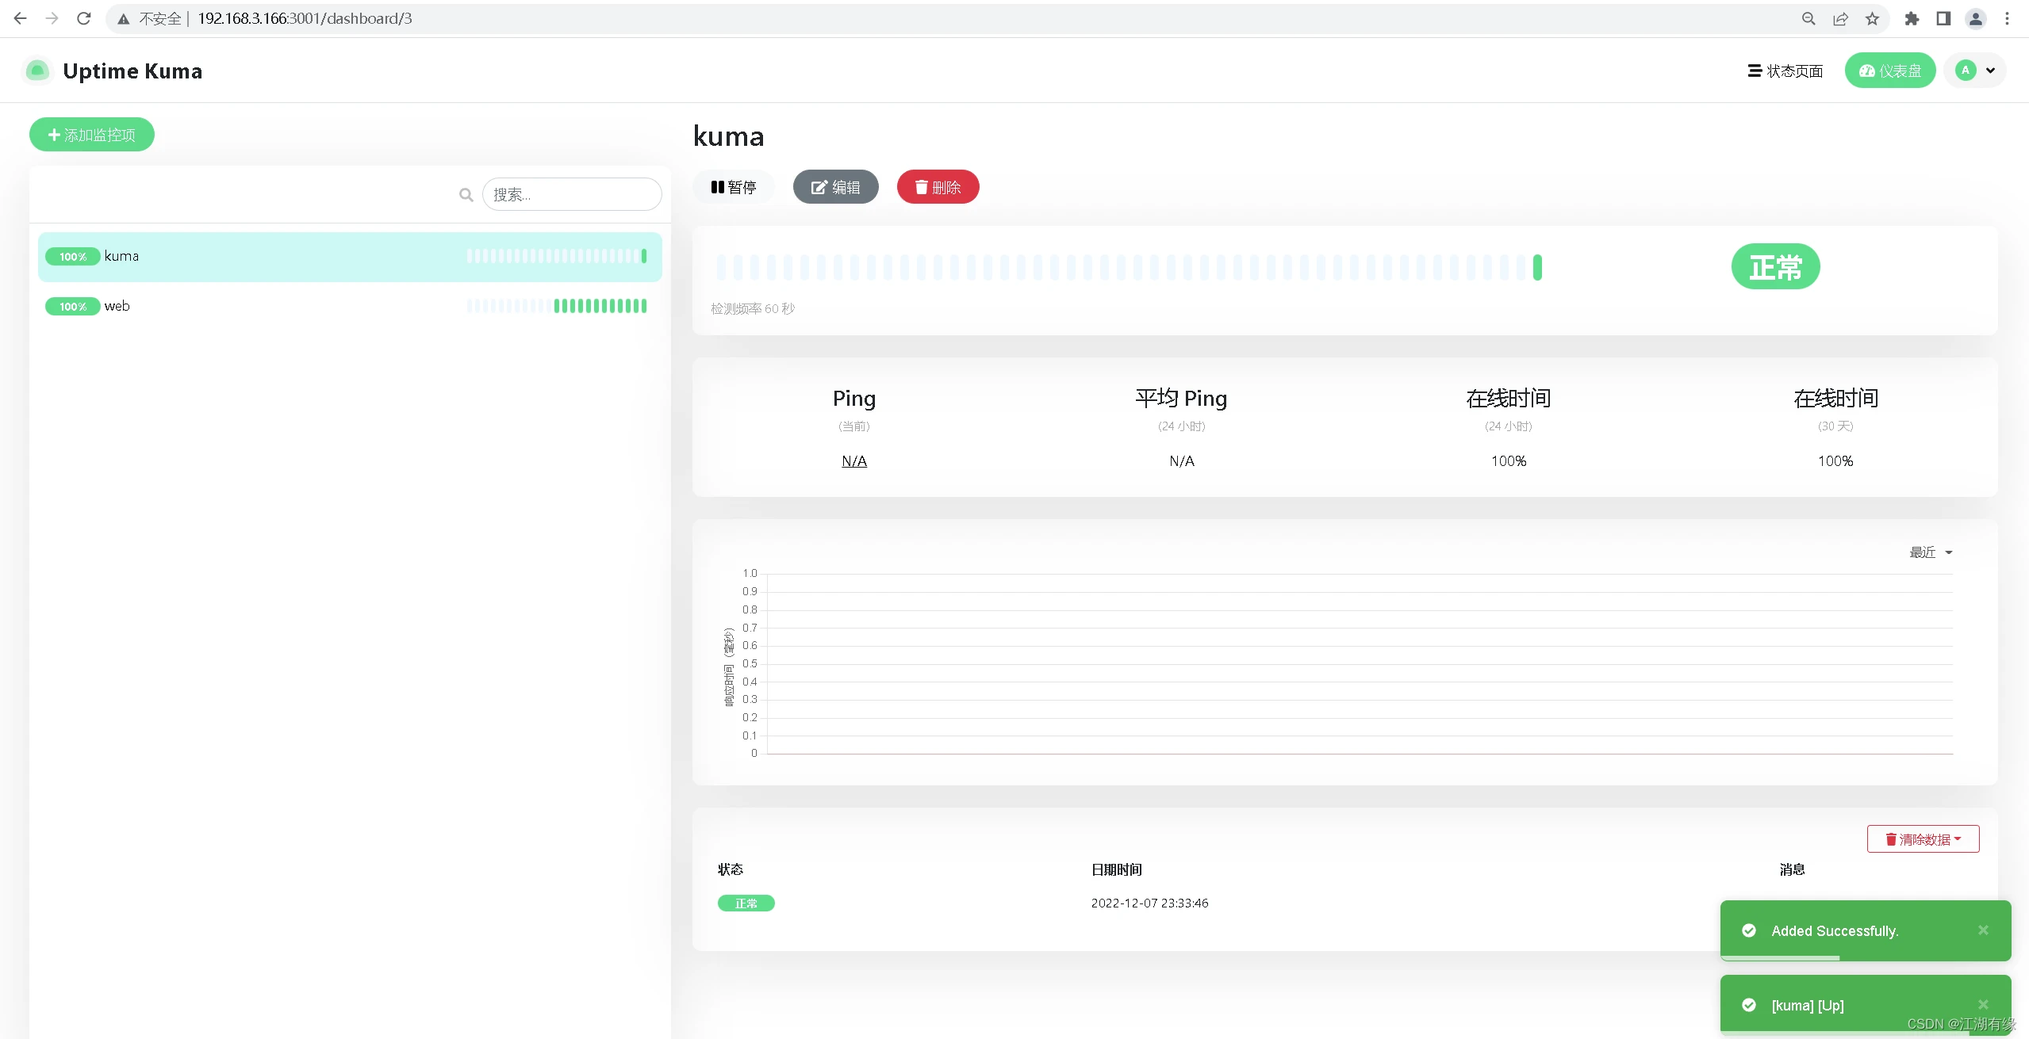The image size is (2029, 1039).
Task: Toggle the browser side panel icon
Action: click(1943, 18)
